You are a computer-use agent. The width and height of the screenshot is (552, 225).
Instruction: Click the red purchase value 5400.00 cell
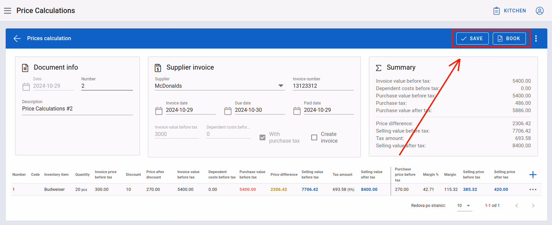[x=248, y=190]
